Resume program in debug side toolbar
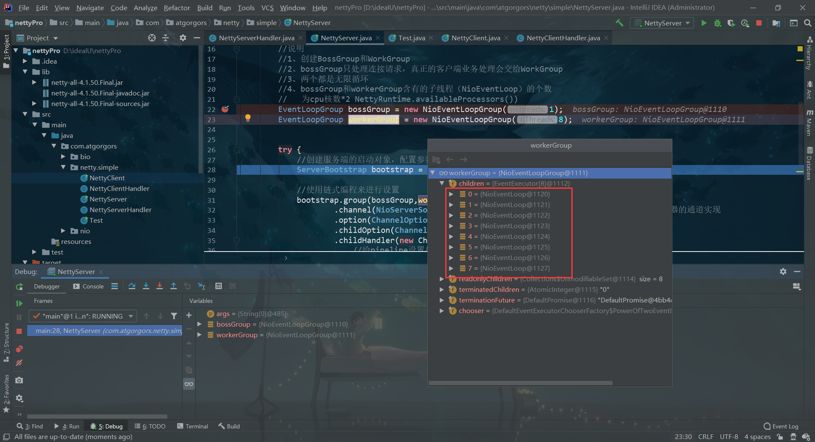The width and height of the screenshot is (815, 442). click(x=19, y=303)
